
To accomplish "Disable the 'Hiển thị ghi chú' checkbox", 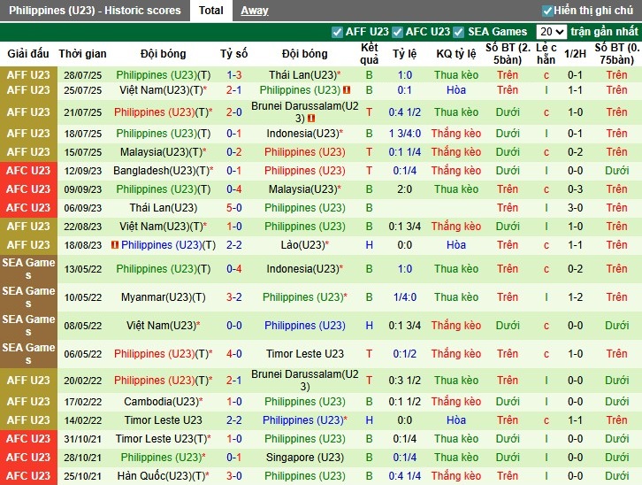I will (x=547, y=11).
